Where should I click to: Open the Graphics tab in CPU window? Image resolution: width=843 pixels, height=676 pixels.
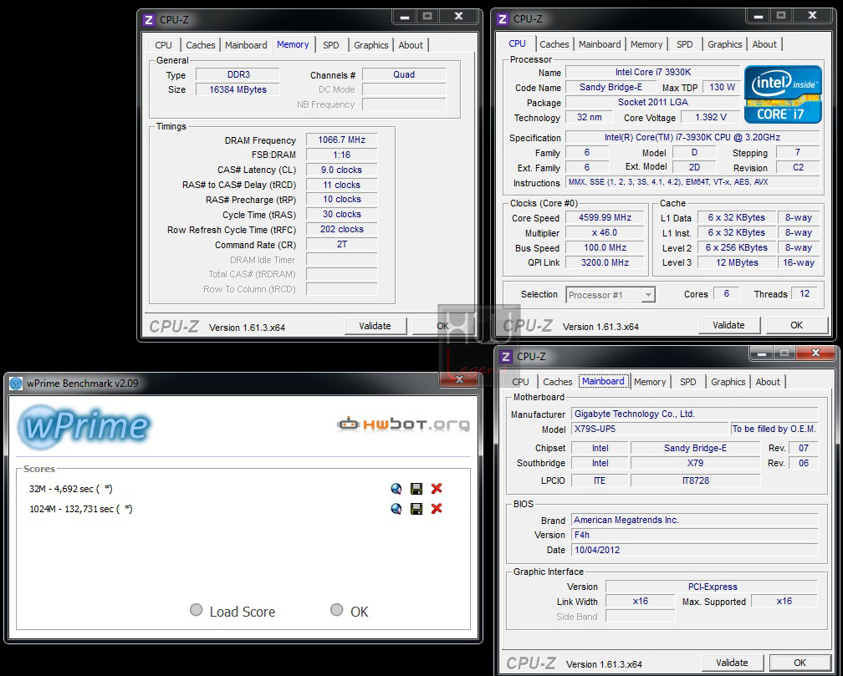pyautogui.click(x=724, y=44)
